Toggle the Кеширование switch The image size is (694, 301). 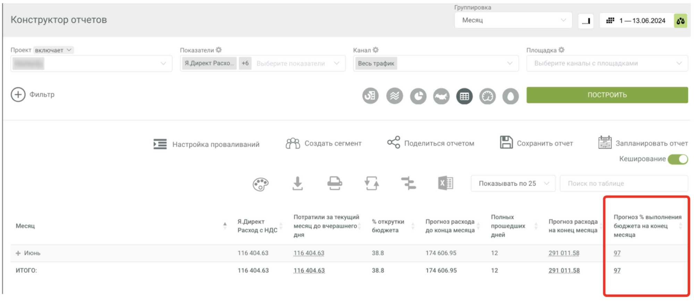[x=678, y=159]
